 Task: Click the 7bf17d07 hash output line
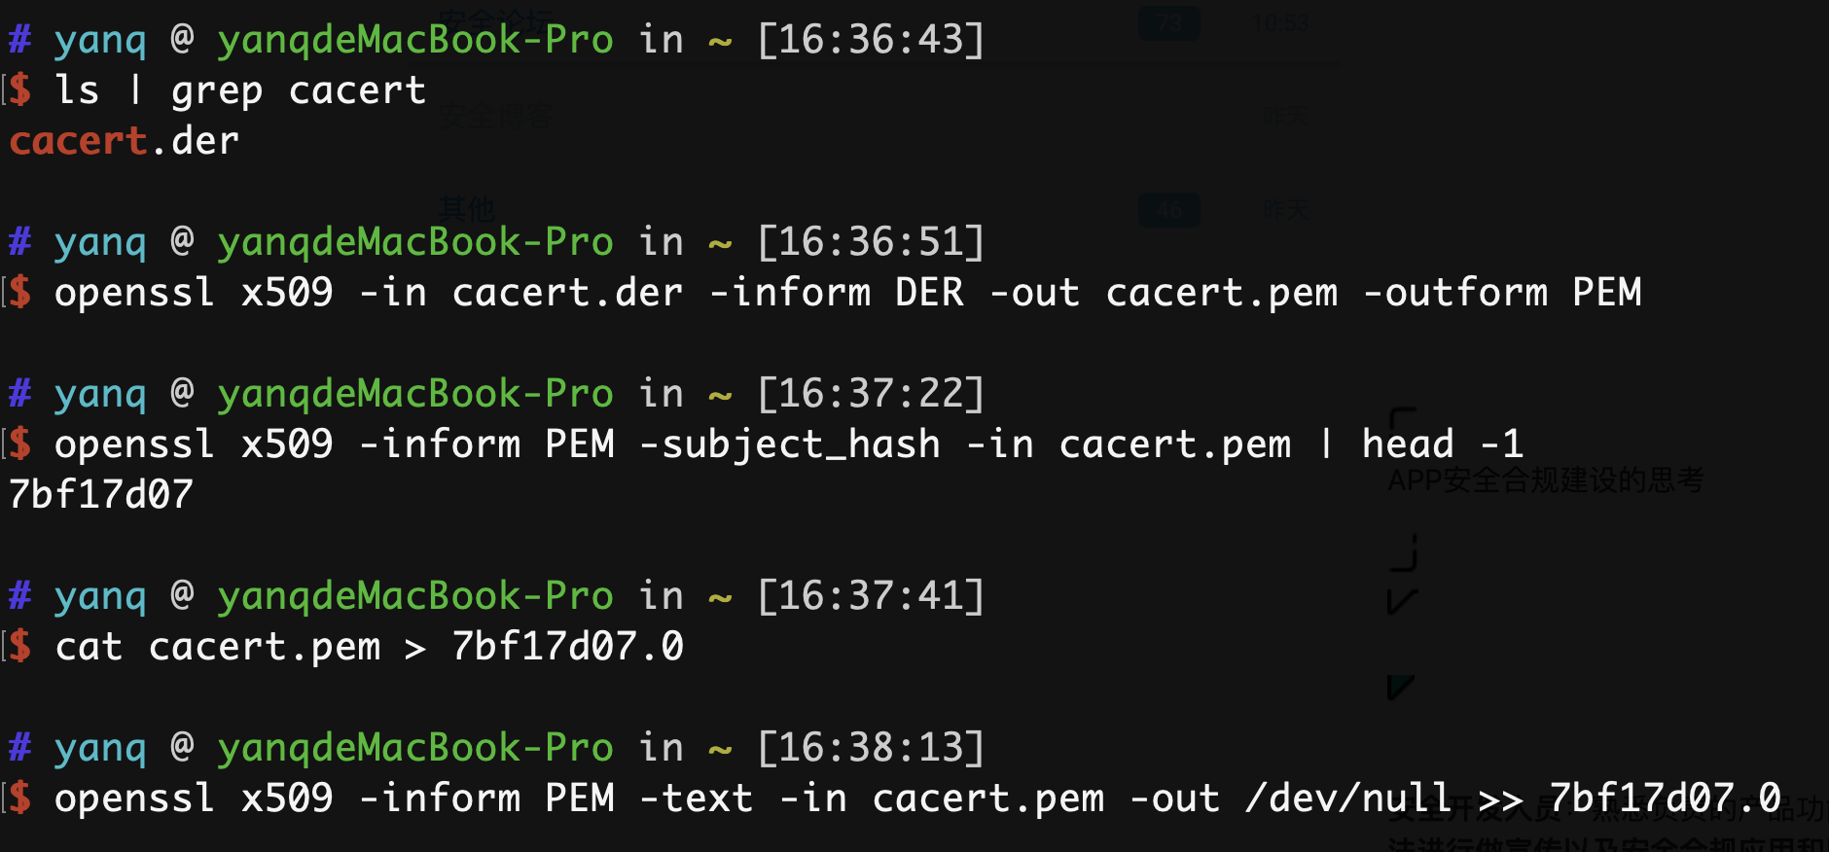[101, 495]
